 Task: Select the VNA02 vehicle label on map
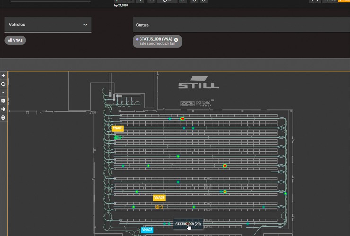point(147,230)
